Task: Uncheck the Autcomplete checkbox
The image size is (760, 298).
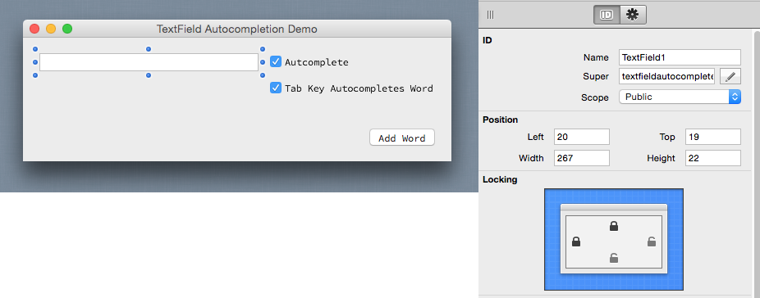Action: 276,62
